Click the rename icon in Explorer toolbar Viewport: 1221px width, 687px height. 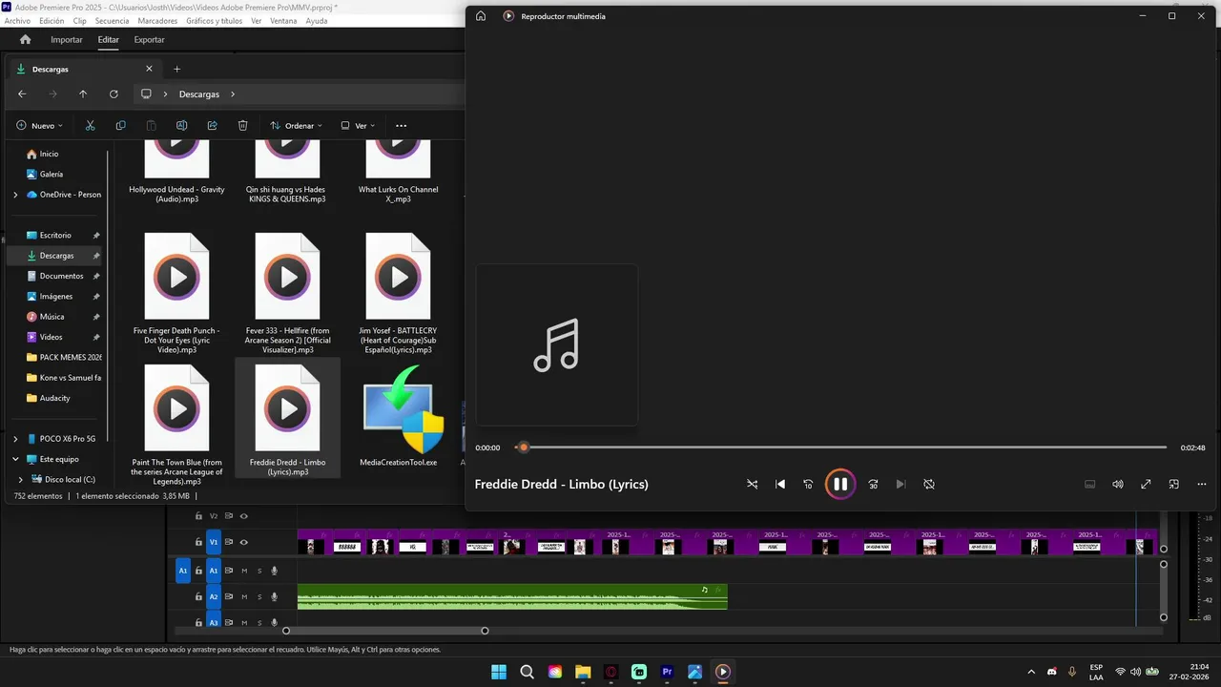tap(181, 125)
